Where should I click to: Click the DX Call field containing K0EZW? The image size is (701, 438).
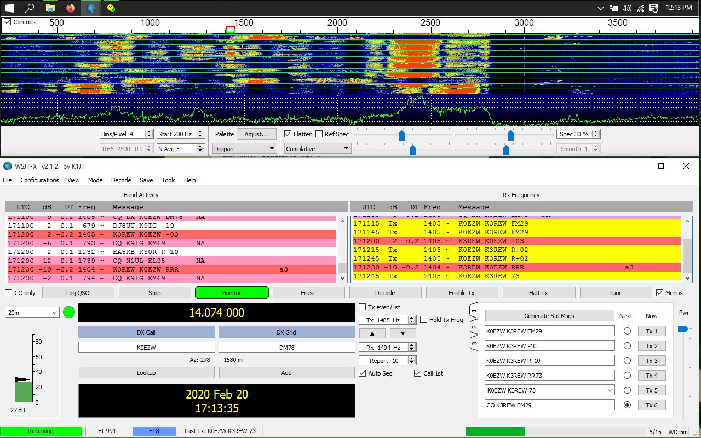pos(146,347)
